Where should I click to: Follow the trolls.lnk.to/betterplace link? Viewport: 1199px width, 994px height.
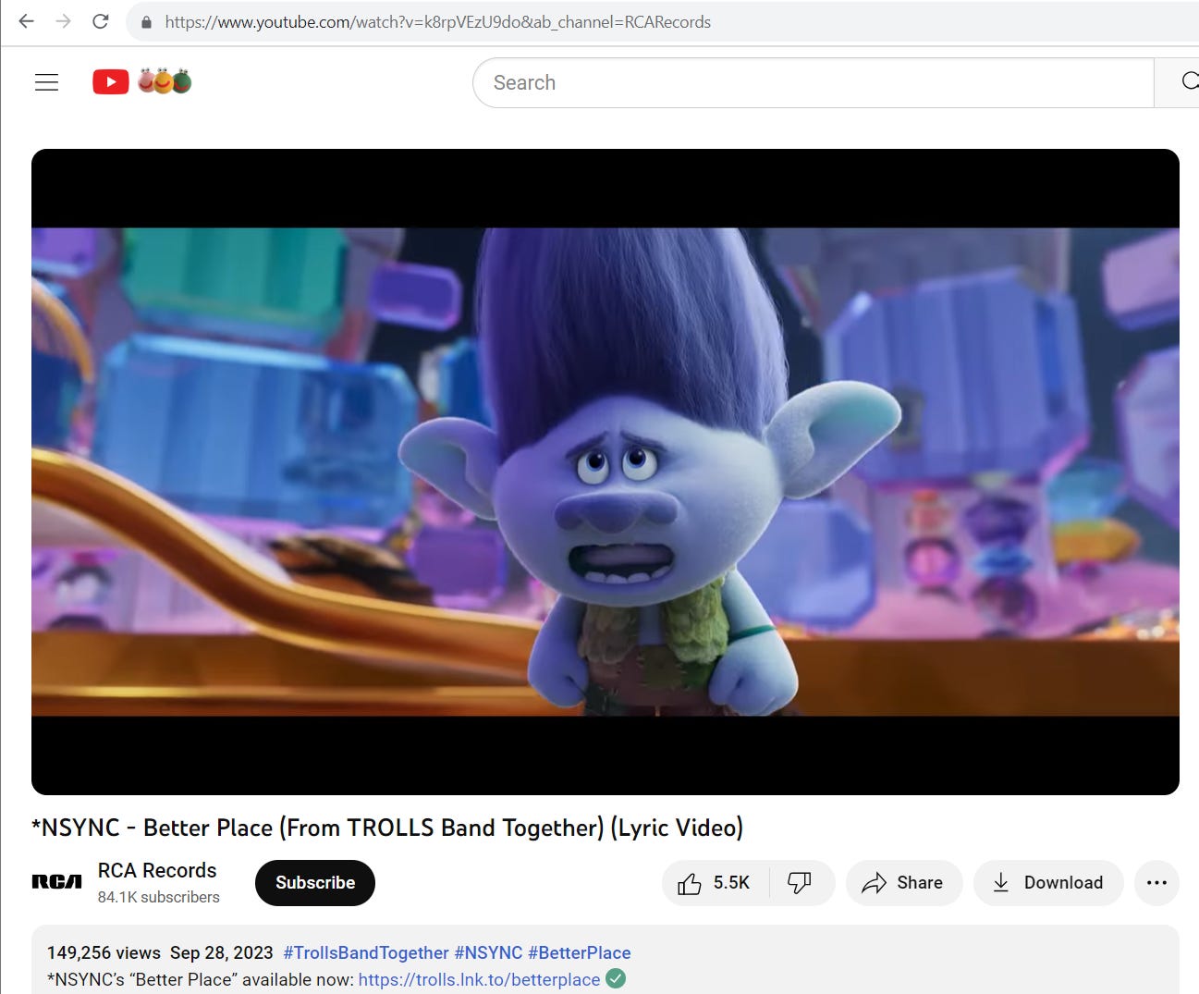coord(479,979)
